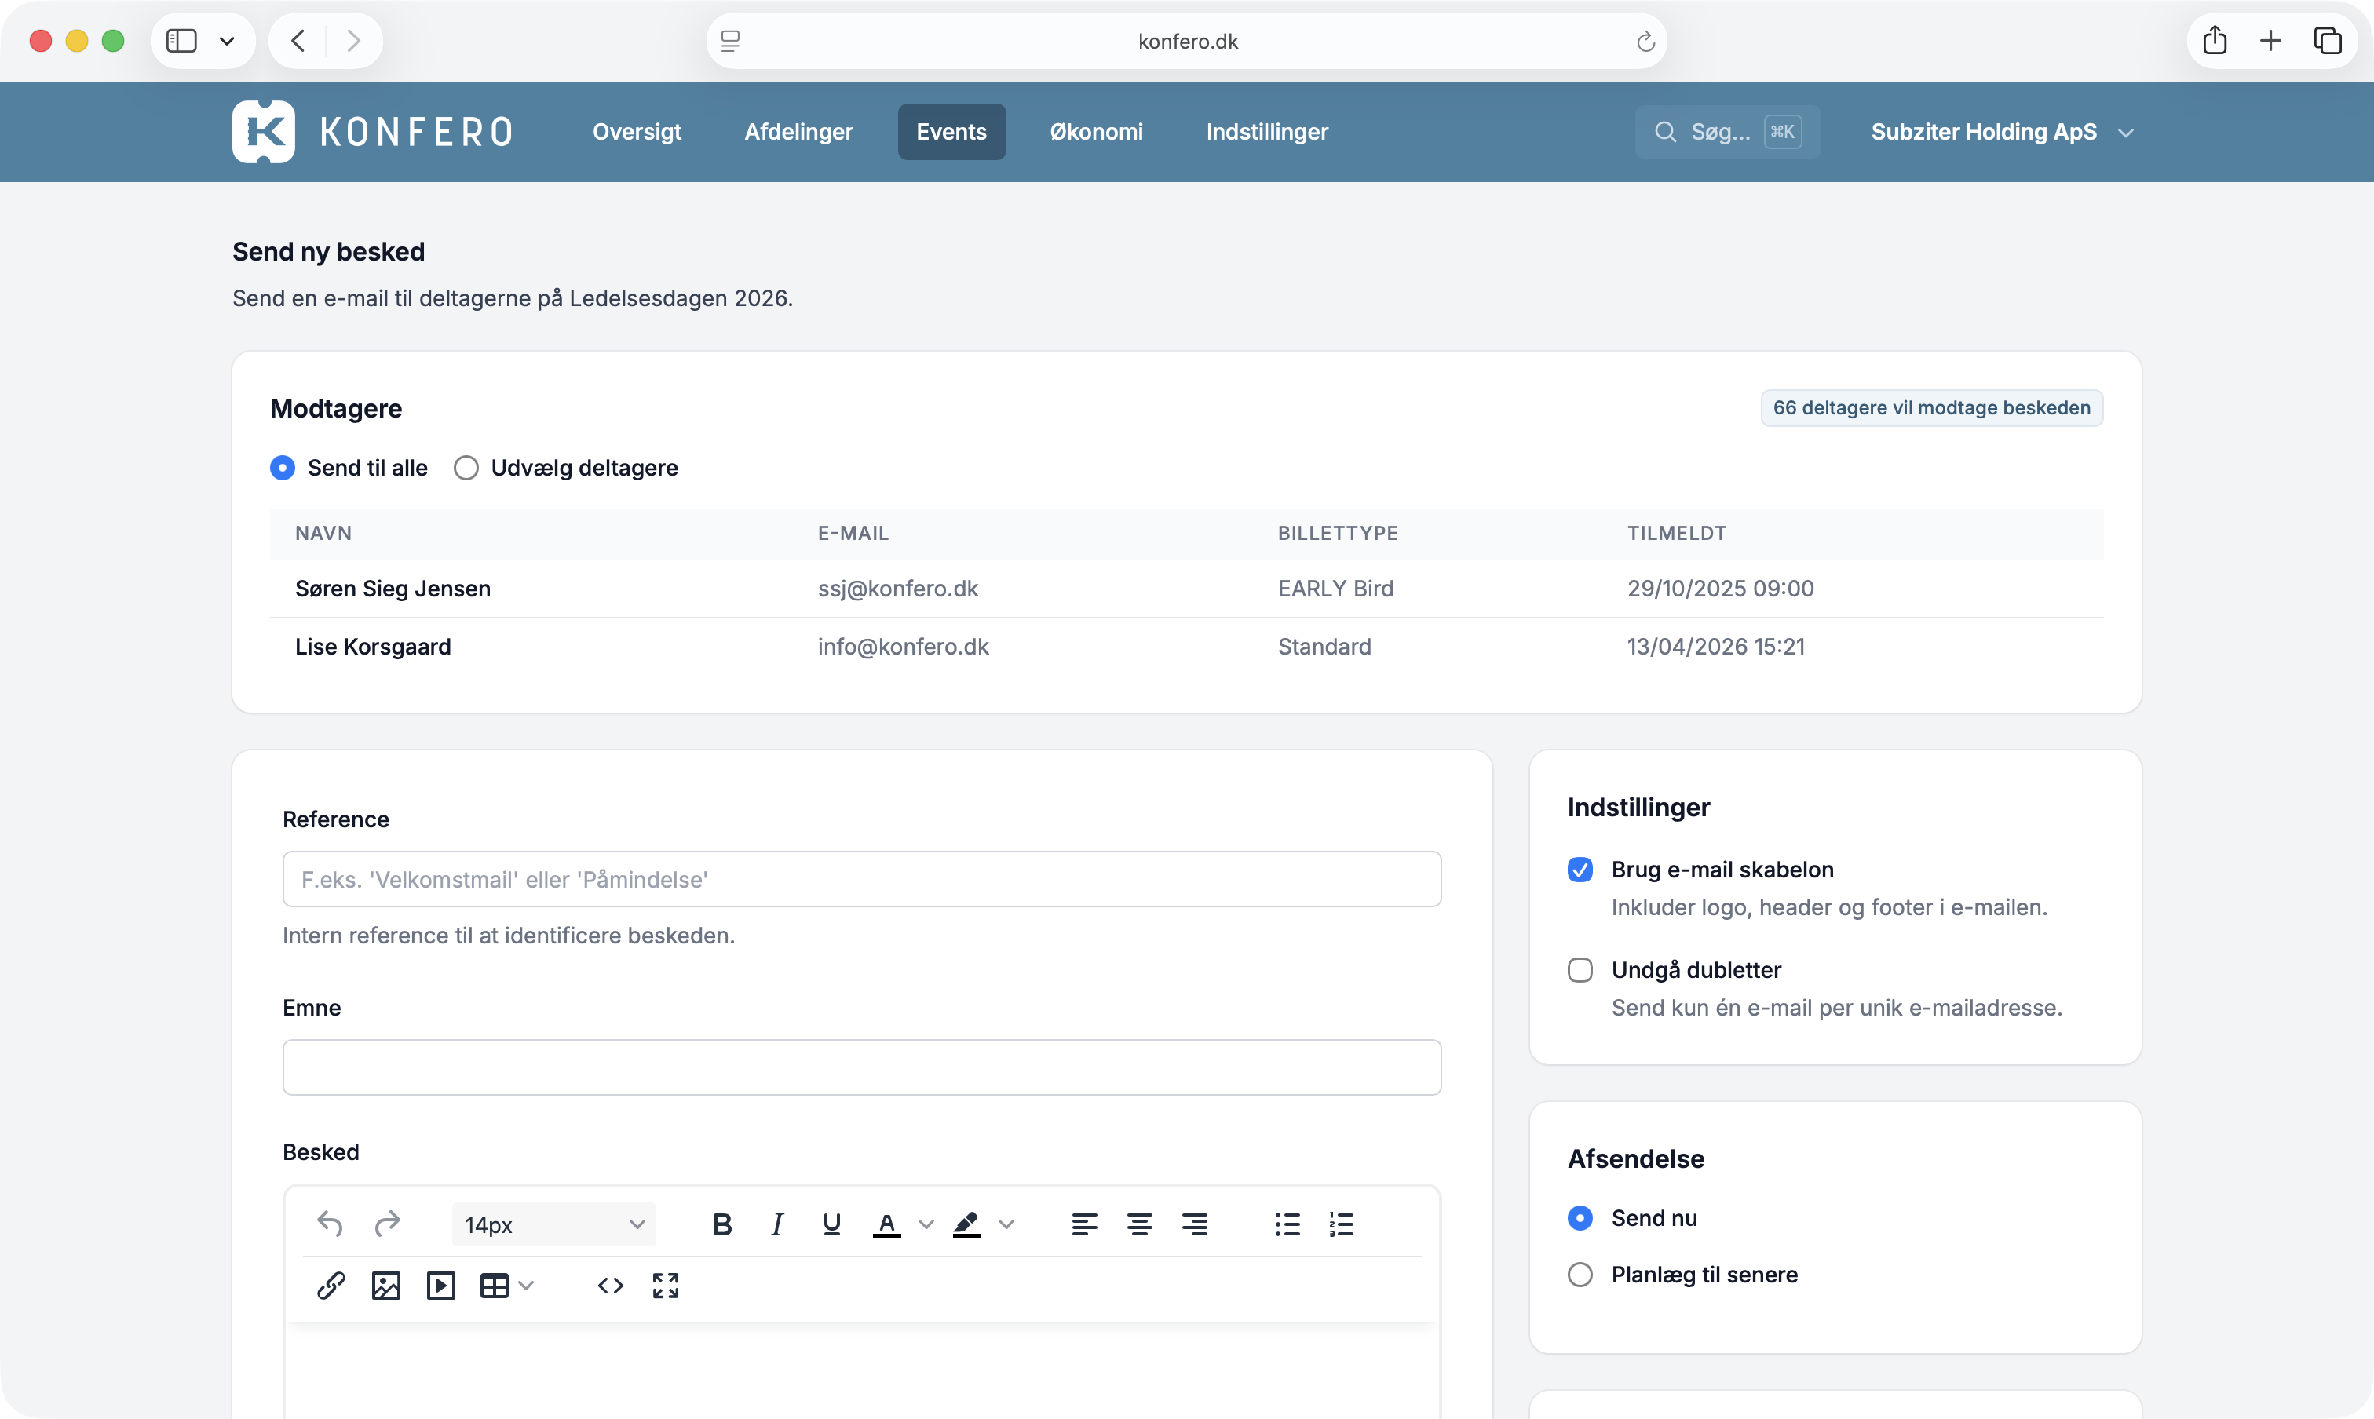Insert an image into the message body
2374x1419 pixels.
[385, 1285]
